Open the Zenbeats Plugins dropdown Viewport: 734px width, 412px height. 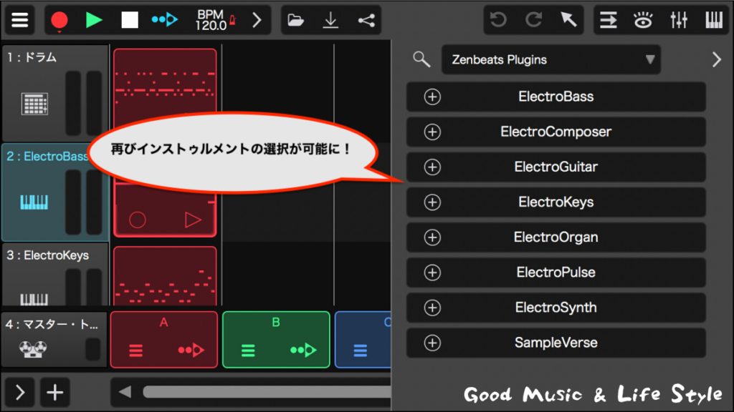click(551, 60)
